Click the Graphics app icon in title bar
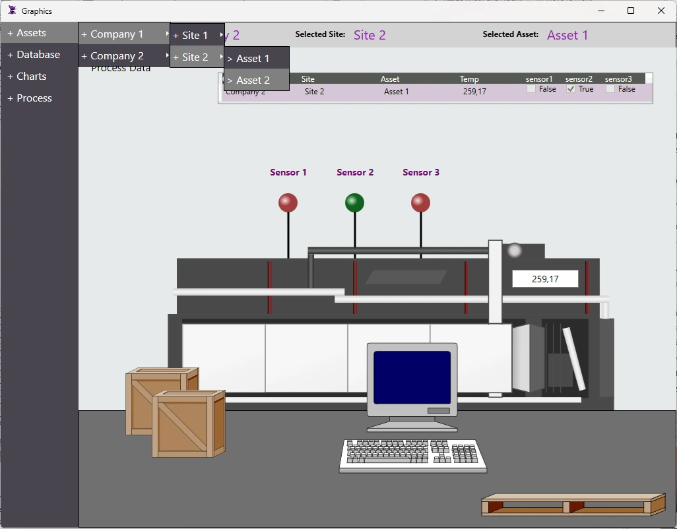 12,11
